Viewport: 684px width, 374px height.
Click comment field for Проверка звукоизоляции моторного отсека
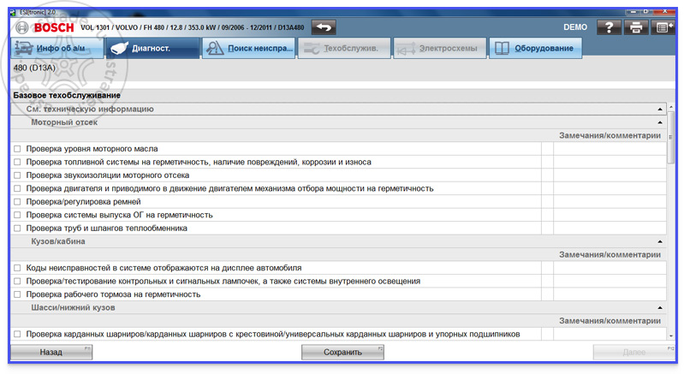(x=610, y=175)
